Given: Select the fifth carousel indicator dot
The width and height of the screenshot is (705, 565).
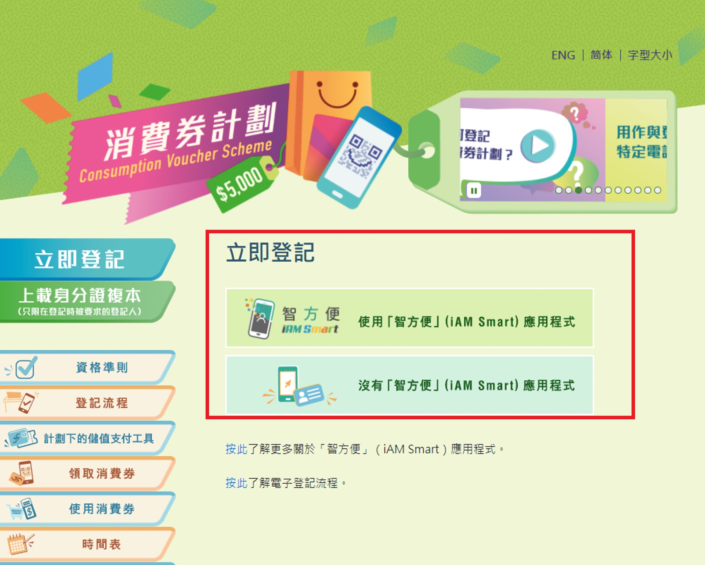Looking at the screenshot, I should pos(599,190).
